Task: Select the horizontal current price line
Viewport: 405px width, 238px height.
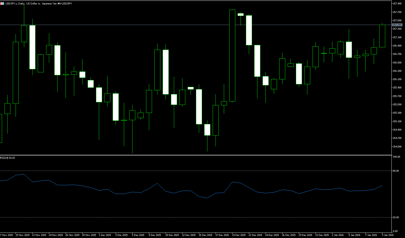Action: [182, 25]
